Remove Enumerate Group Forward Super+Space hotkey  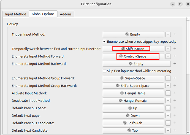(168, 78)
